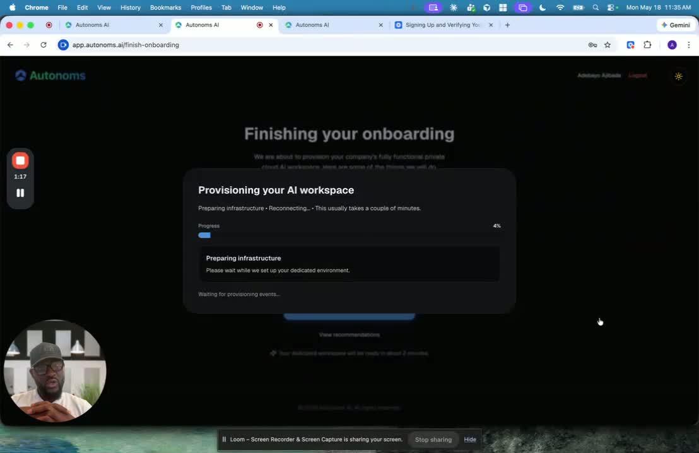
Task: Open the Help menu
Action: [x=279, y=8]
